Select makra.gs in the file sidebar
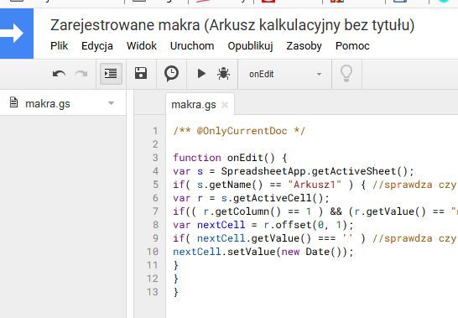This screenshot has width=458, height=318. tap(48, 103)
